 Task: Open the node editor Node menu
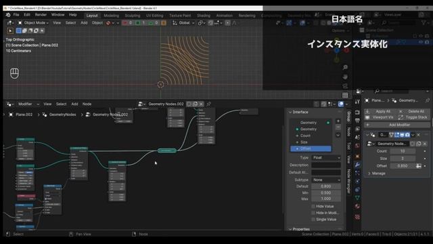point(87,104)
